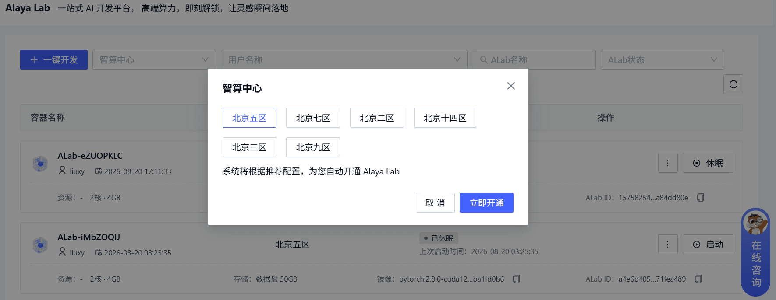Click 休眠 for ALab-eZUOPKLC
Screen dimensions: 776x300
pos(708,163)
